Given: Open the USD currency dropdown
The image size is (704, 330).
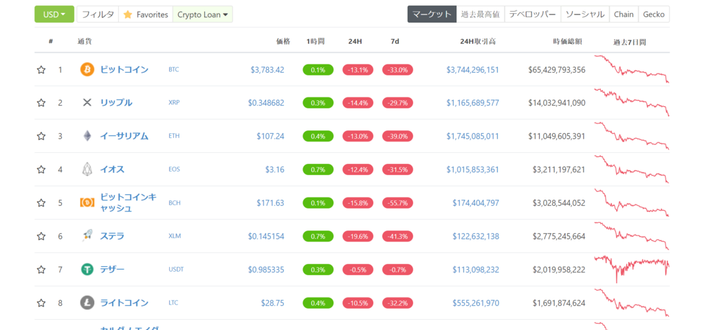Looking at the screenshot, I should point(54,14).
